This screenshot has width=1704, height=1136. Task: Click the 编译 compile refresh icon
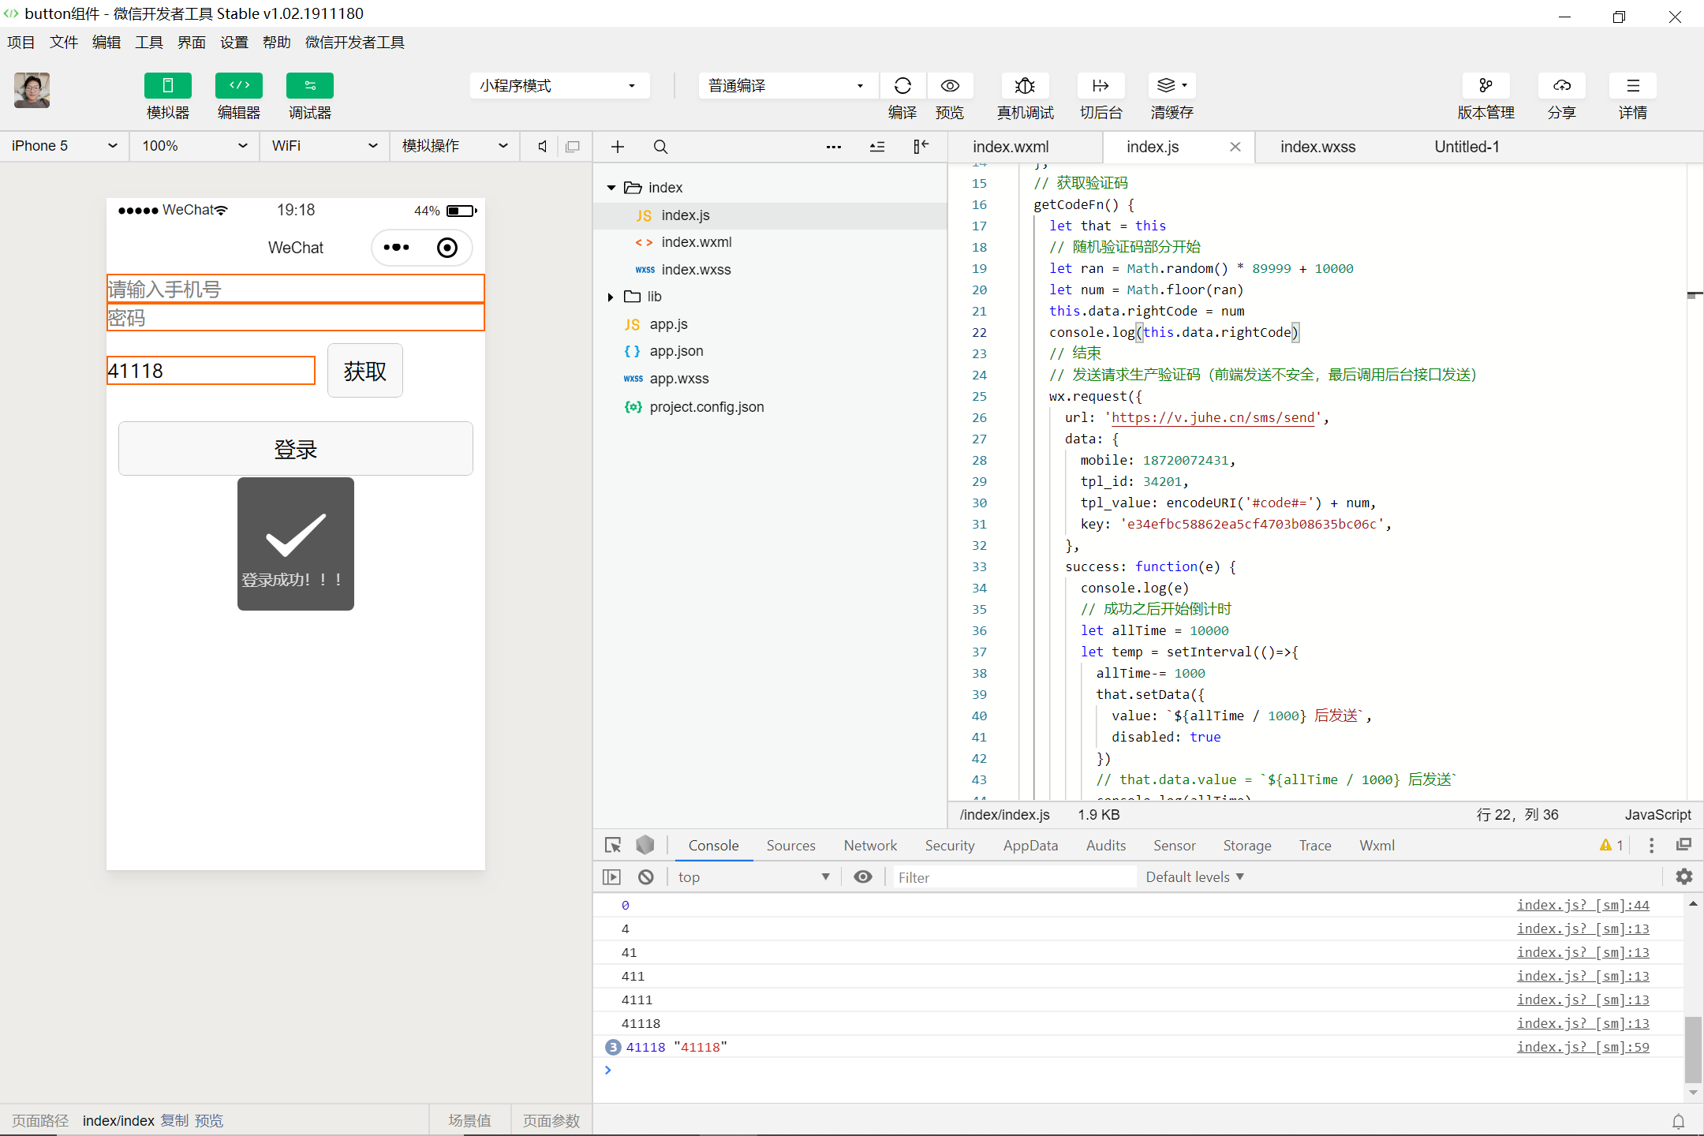click(x=902, y=85)
